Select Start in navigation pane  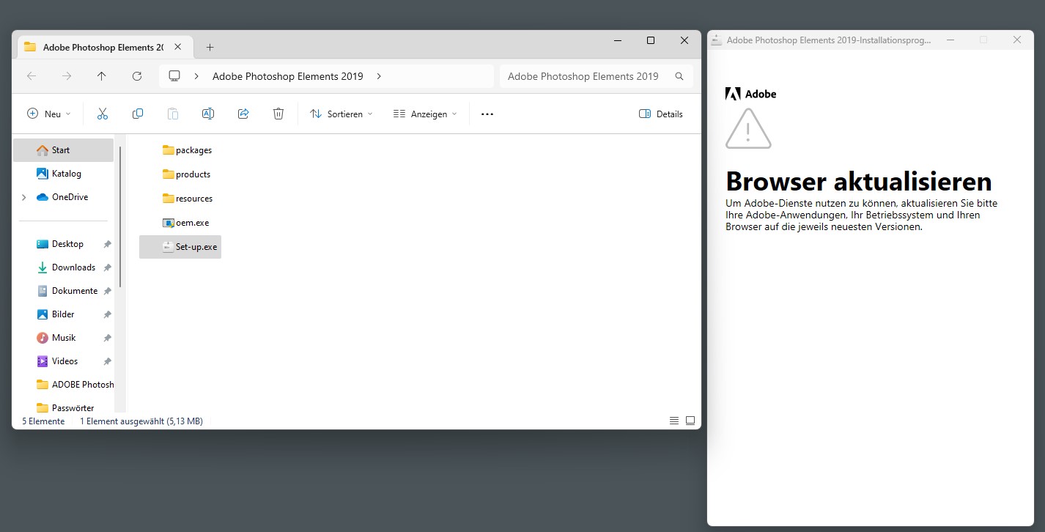tap(63, 150)
